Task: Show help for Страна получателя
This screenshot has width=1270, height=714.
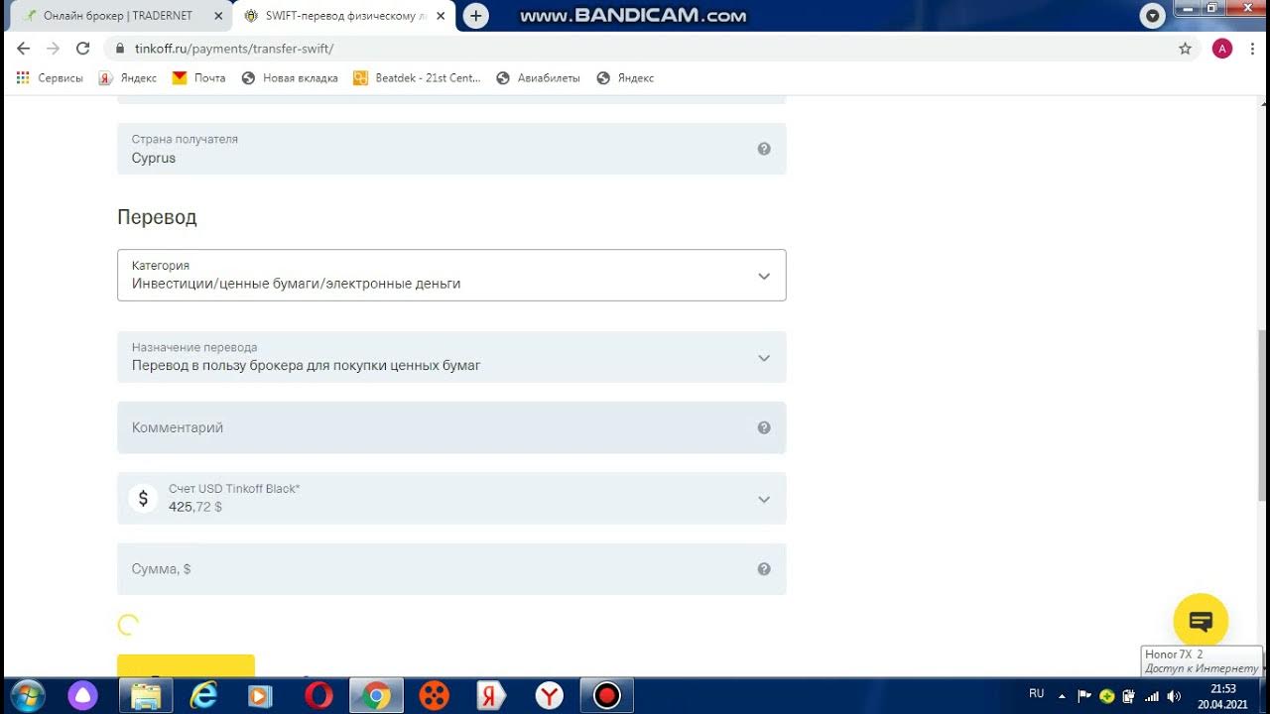Action: 764,149
